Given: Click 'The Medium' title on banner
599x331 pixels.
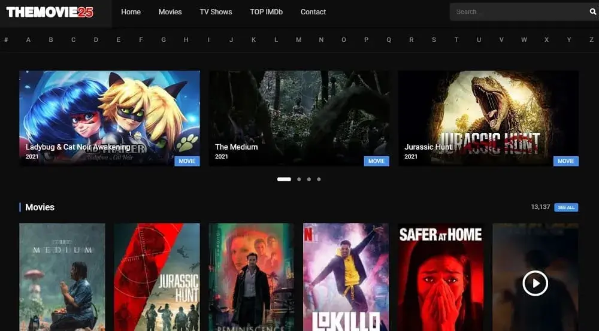Looking at the screenshot, I should tap(237, 147).
